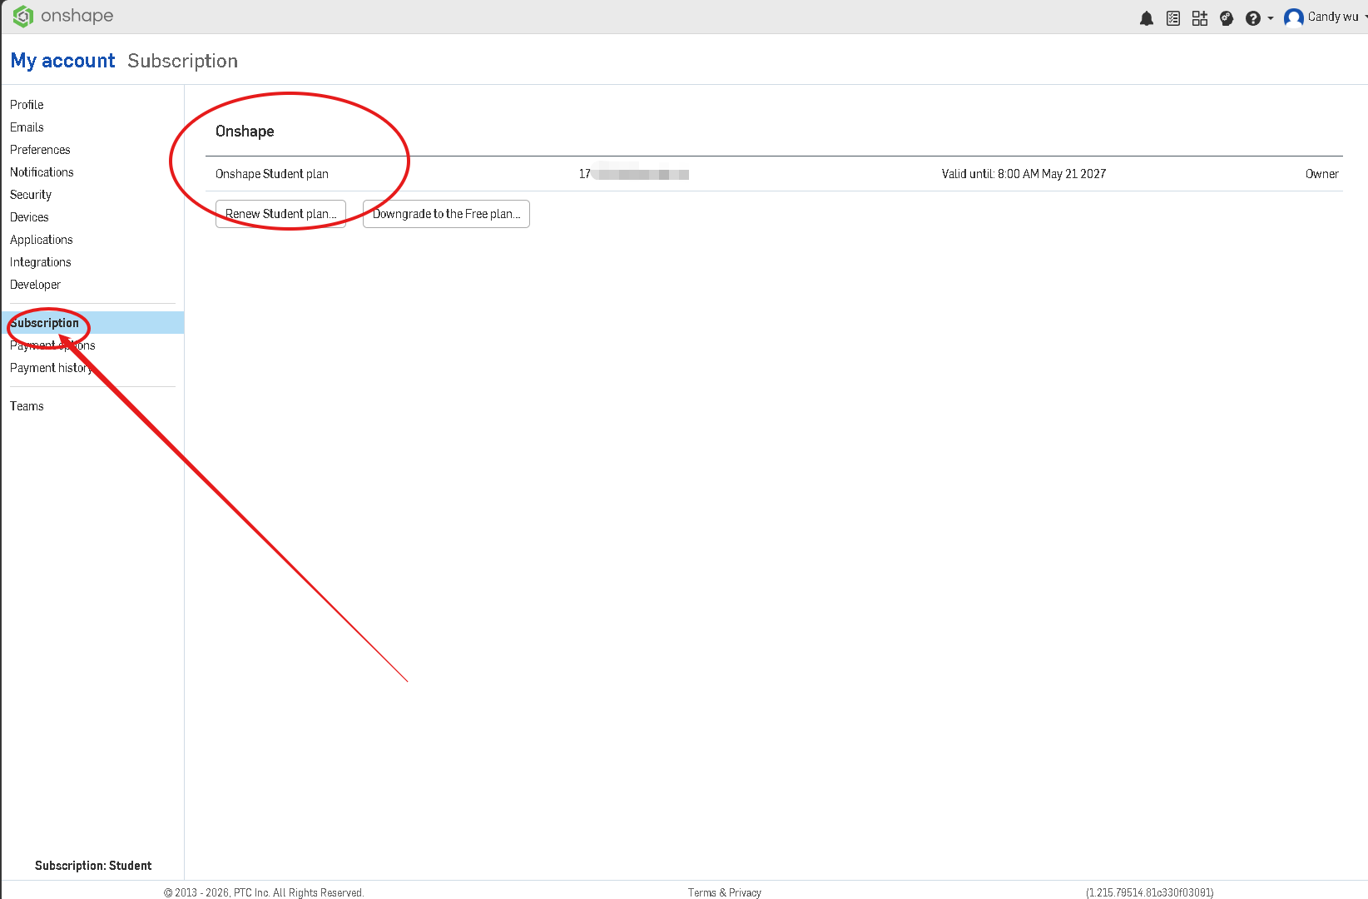Image resolution: width=1368 pixels, height=899 pixels.
Task: Open Notifications settings in sidebar
Action: [42, 172]
